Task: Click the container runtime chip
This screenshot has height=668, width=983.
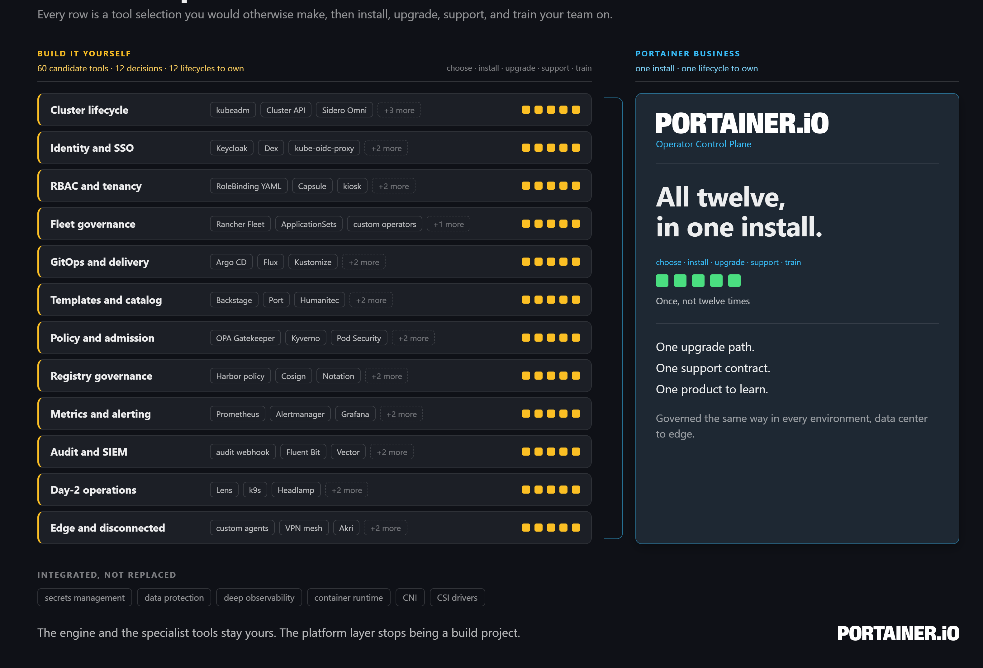Action: tap(349, 597)
